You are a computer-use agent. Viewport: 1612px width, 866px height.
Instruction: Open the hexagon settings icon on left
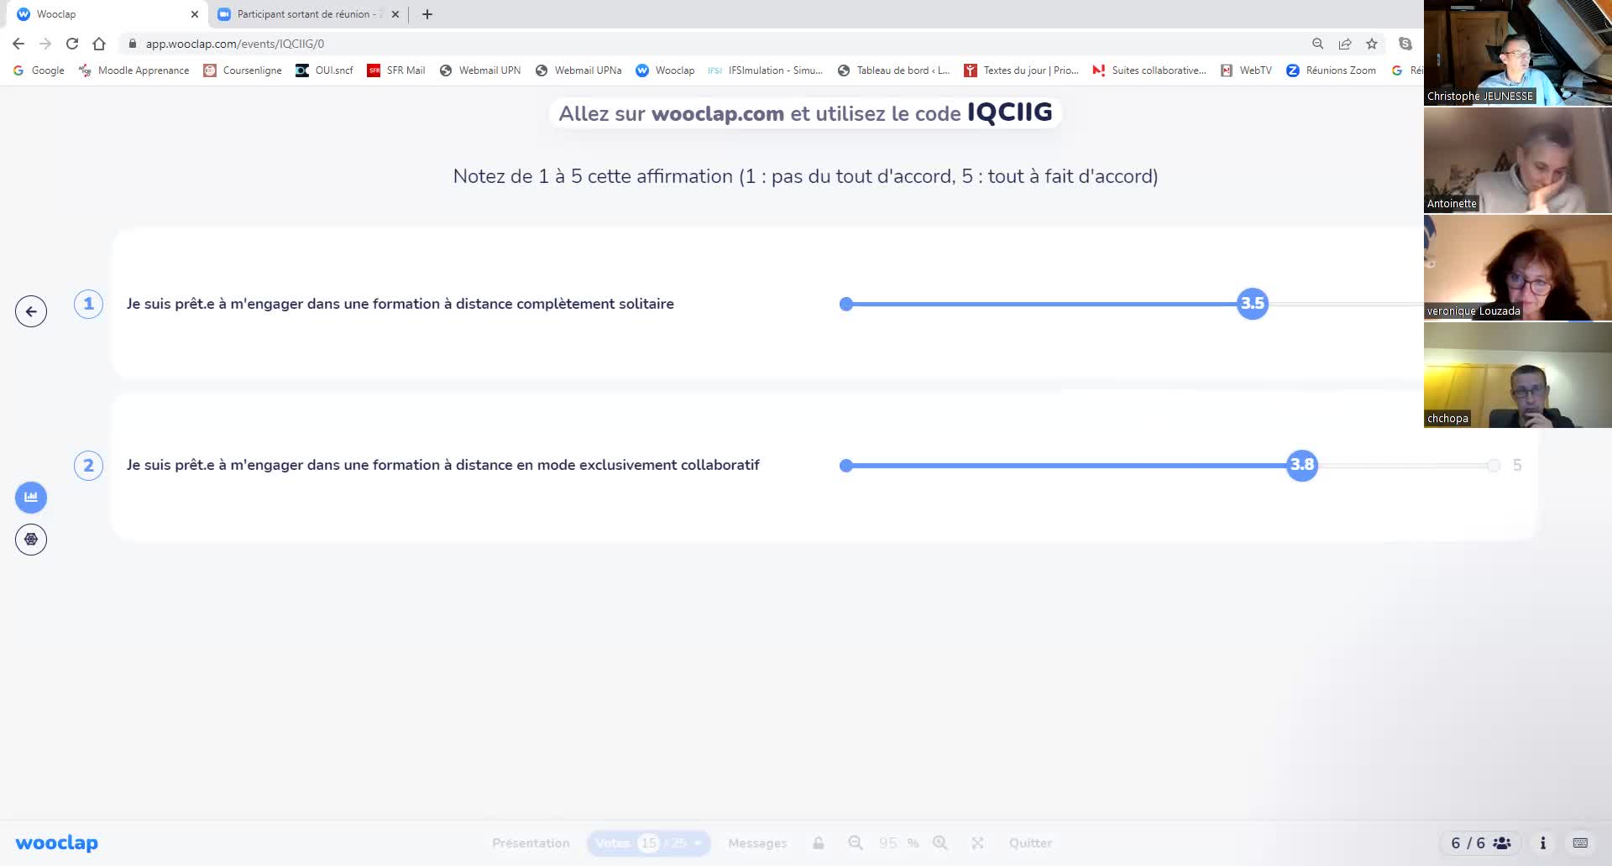(x=31, y=540)
